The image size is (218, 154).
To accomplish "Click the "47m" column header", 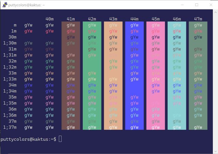I will click(x=198, y=19).
